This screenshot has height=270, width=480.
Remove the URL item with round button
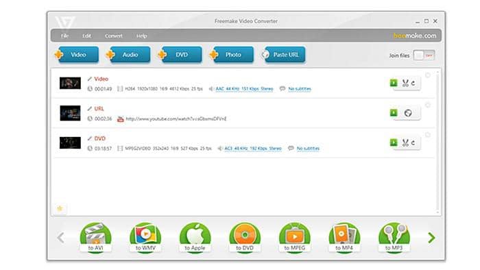[x=428, y=105]
